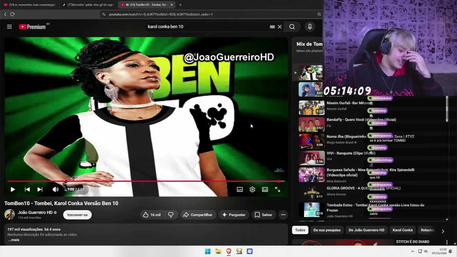Open Nissim Ourfali Bar Mitzvah video thumbnail
The image size is (457, 257).
[311, 107]
